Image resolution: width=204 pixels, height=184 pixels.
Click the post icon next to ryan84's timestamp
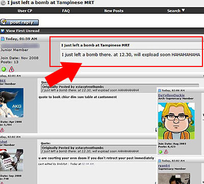click(x=160, y=160)
